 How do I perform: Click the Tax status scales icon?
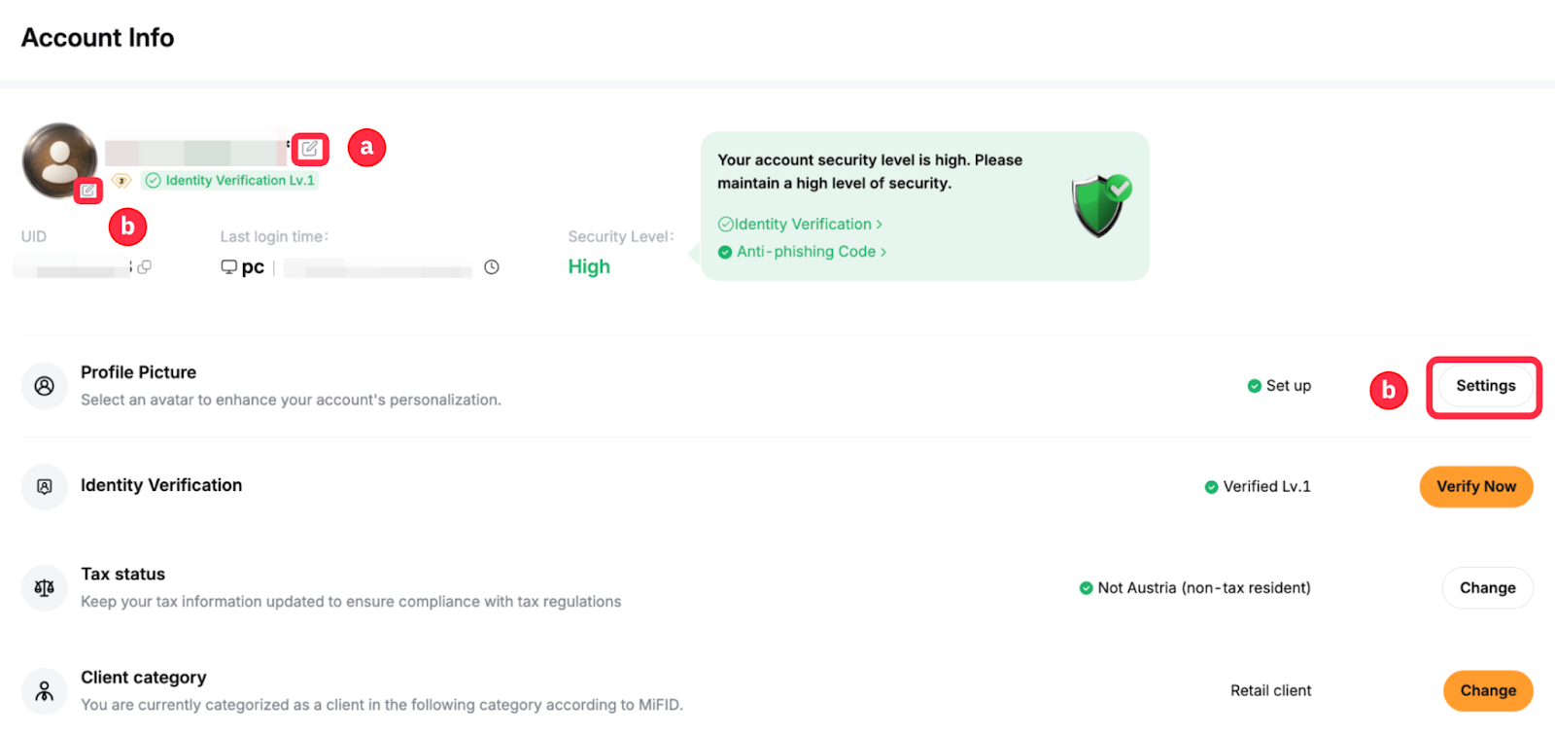[x=45, y=588]
